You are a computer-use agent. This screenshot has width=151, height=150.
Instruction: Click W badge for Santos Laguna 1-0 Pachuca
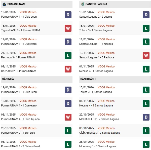point(146,55)
